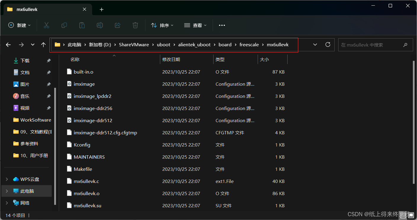Sort by 大小 column header
The width and height of the screenshot is (417, 220).
264,59
